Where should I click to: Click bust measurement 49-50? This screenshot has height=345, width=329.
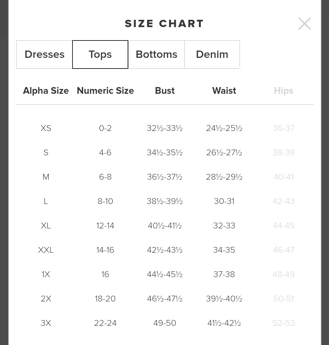pos(164,323)
